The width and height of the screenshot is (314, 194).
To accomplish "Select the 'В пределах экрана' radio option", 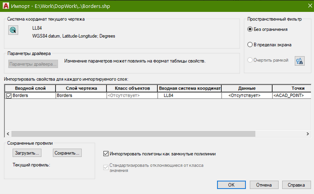I will click(x=251, y=45).
